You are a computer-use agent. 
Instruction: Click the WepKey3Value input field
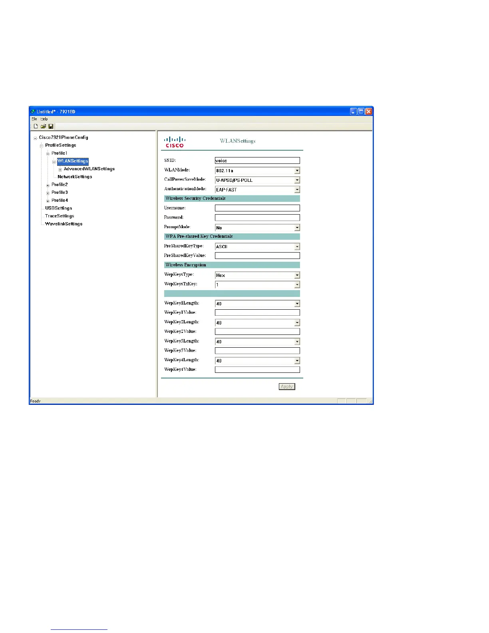pyautogui.click(x=257, y=350)
